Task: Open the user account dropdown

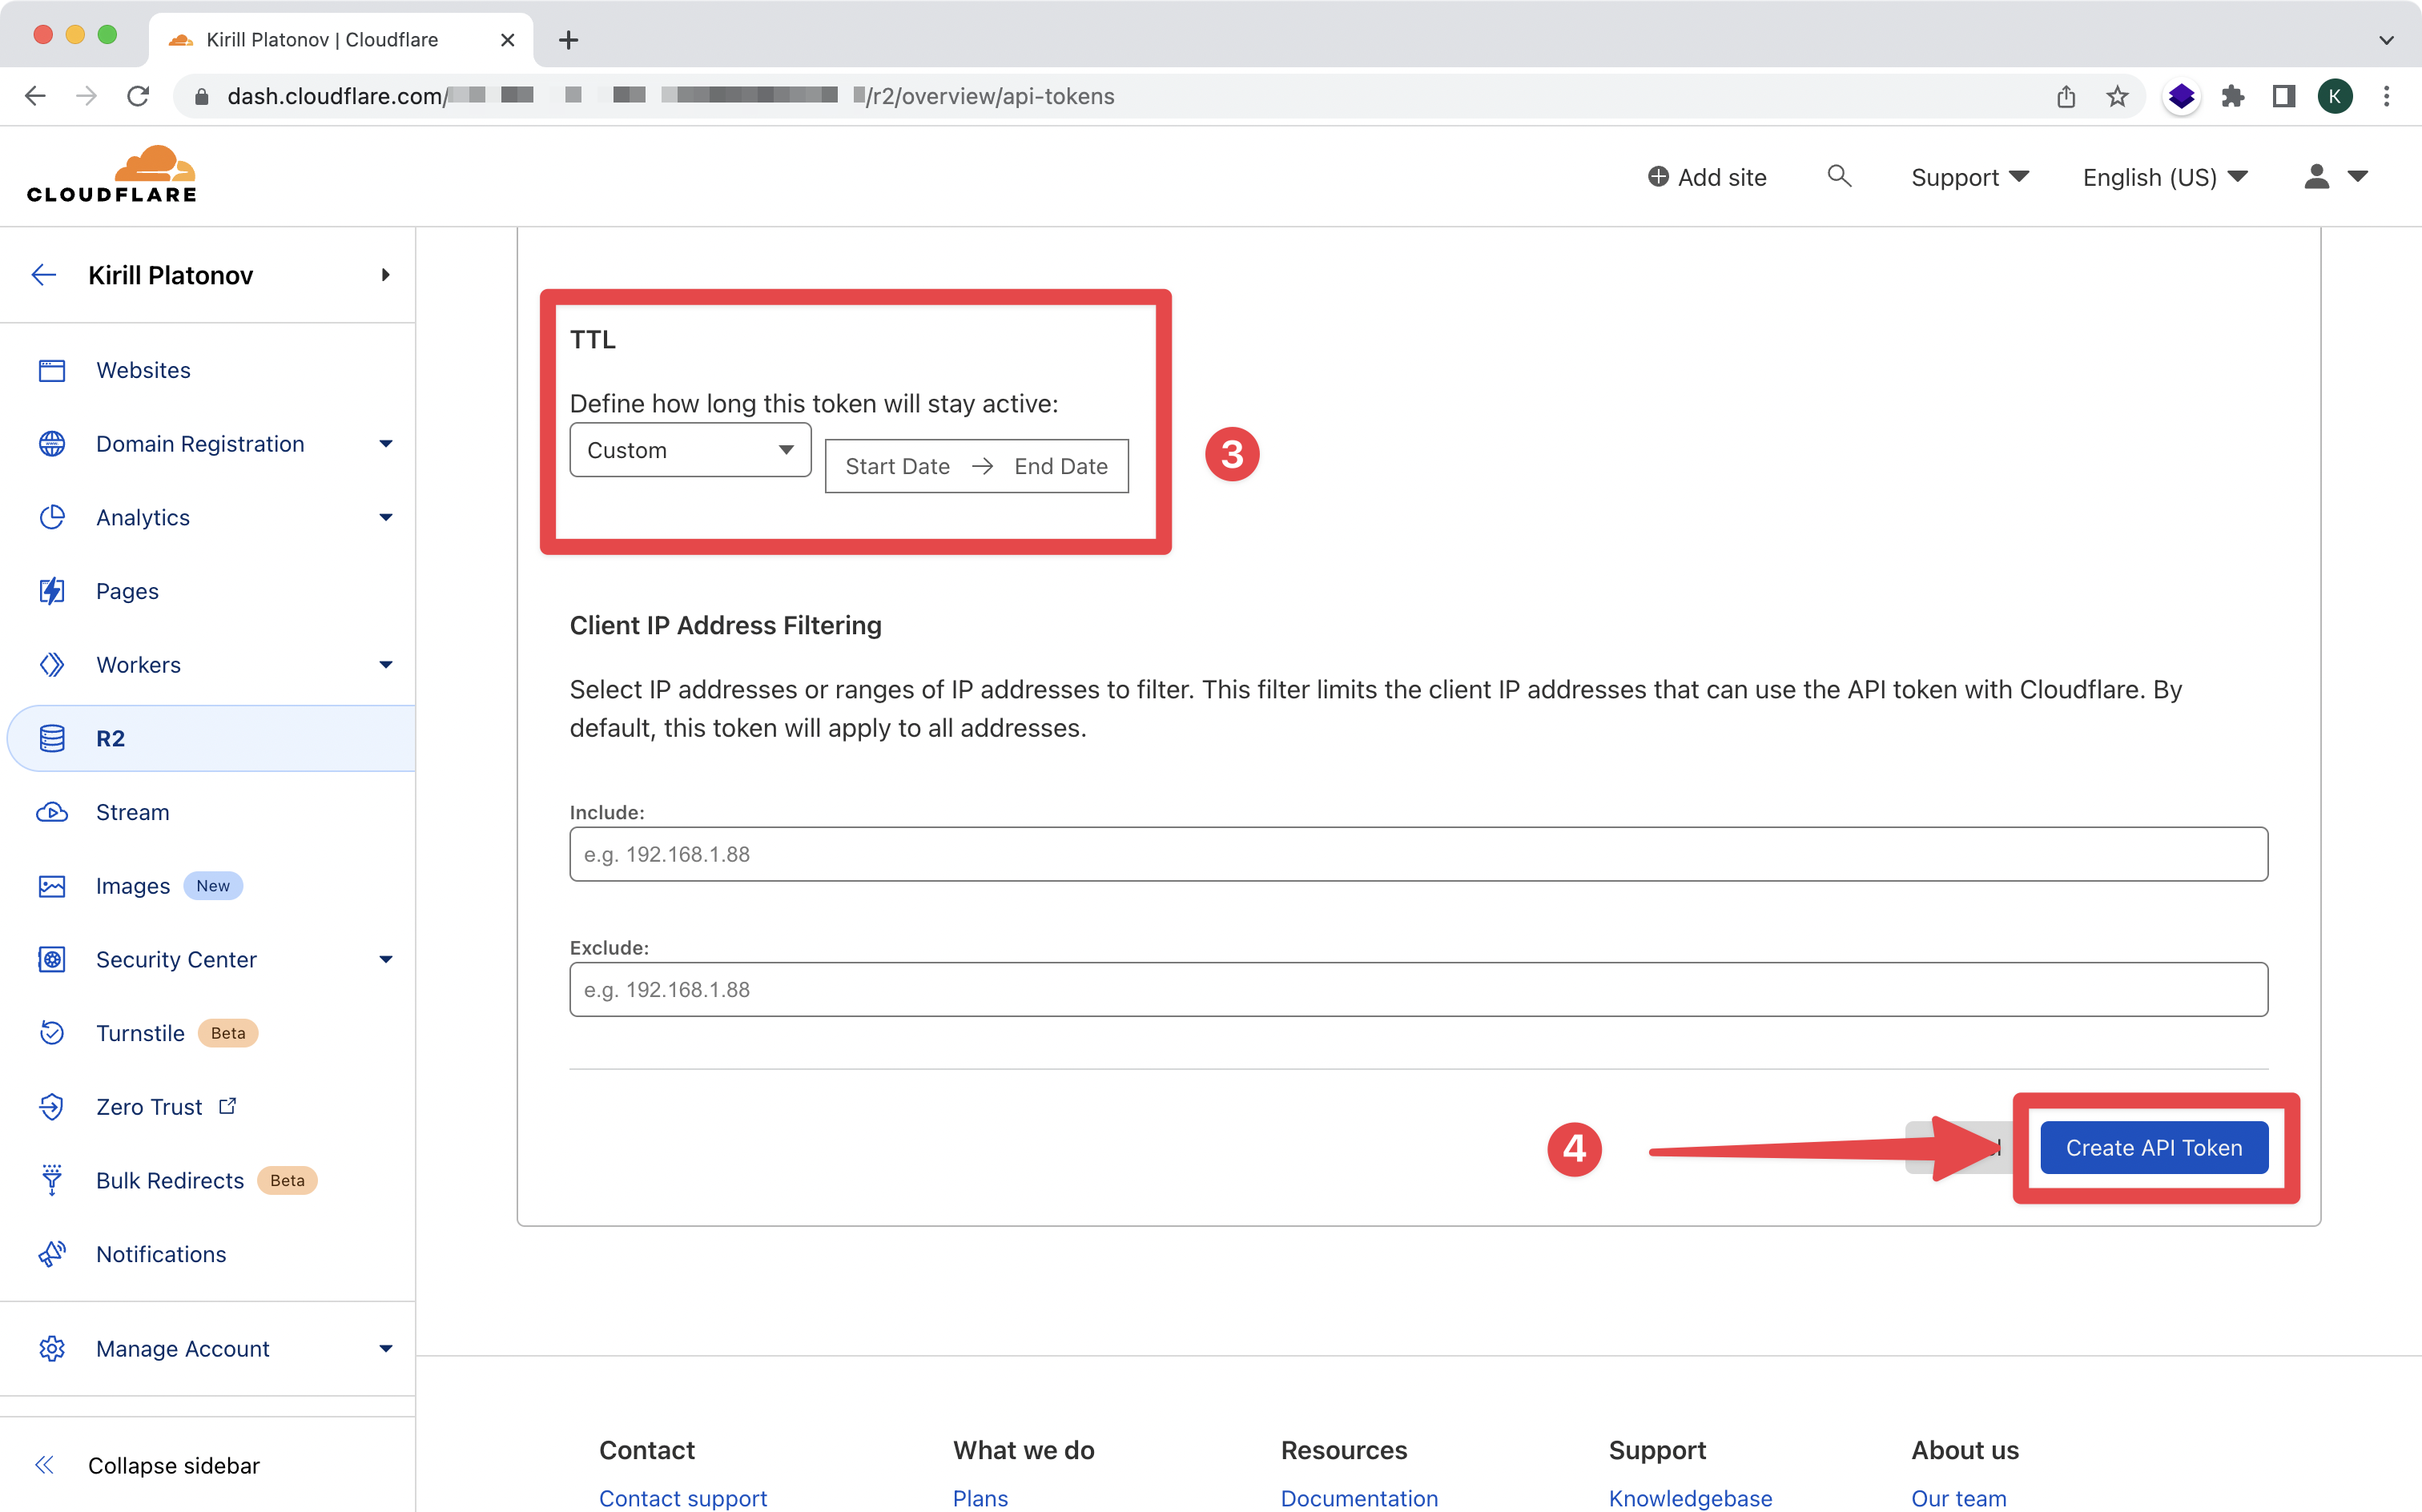Action: point(2335,177)
